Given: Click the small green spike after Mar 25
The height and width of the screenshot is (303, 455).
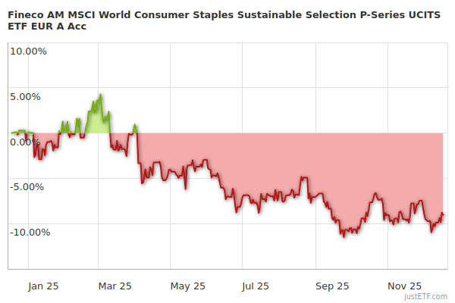Looking at the screenshot, I should (x=135, y=127).
